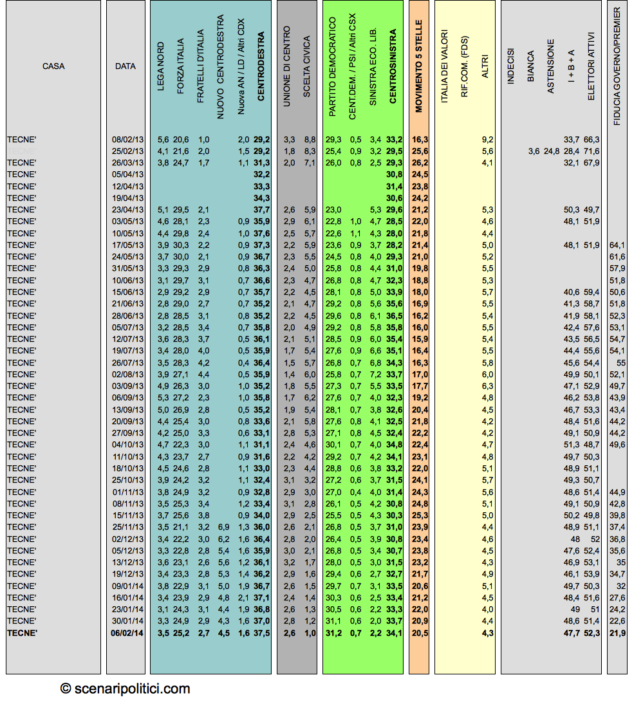Click the INDECISI column header
This screenshot has width=634, height=704.
(510, 66)
